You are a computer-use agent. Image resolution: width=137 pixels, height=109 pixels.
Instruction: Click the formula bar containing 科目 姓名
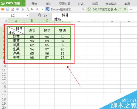tap(95, 17)
